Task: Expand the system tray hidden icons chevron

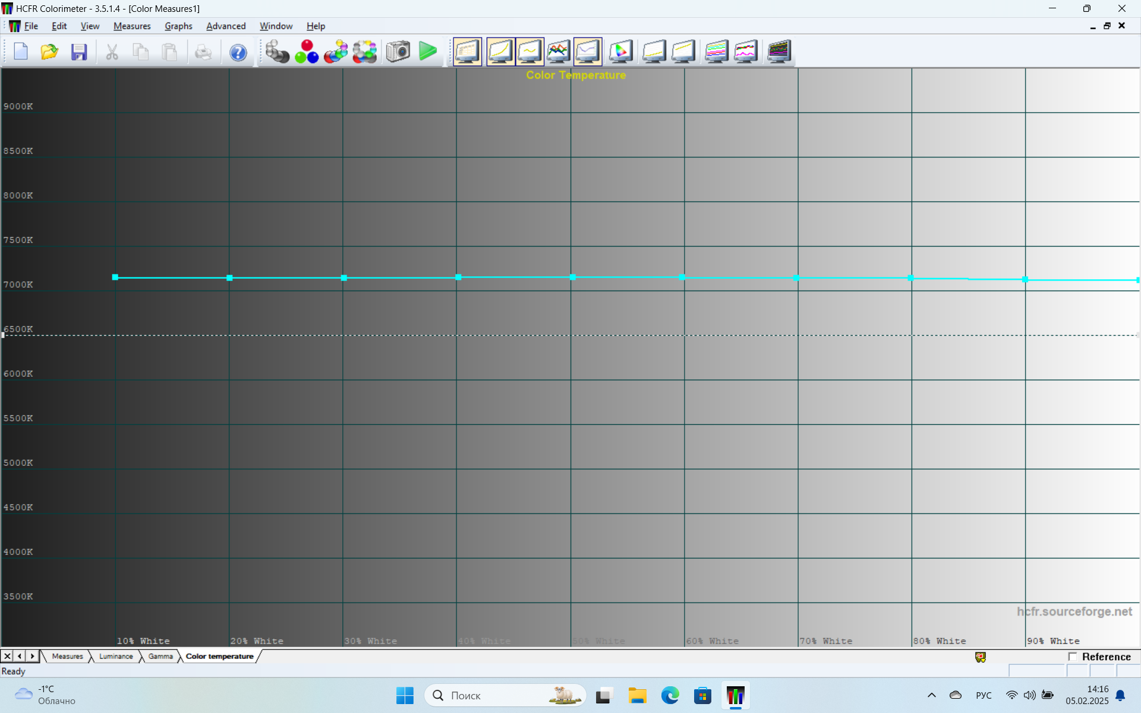Action: pyautogui.click(x=931, y=695)
